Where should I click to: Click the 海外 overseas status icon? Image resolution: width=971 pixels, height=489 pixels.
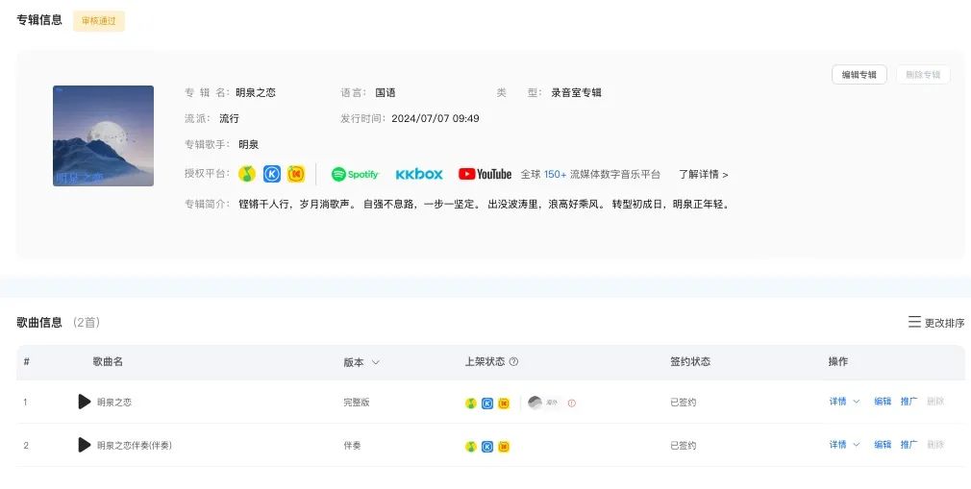pyautogui.click(x=535, y=403)
